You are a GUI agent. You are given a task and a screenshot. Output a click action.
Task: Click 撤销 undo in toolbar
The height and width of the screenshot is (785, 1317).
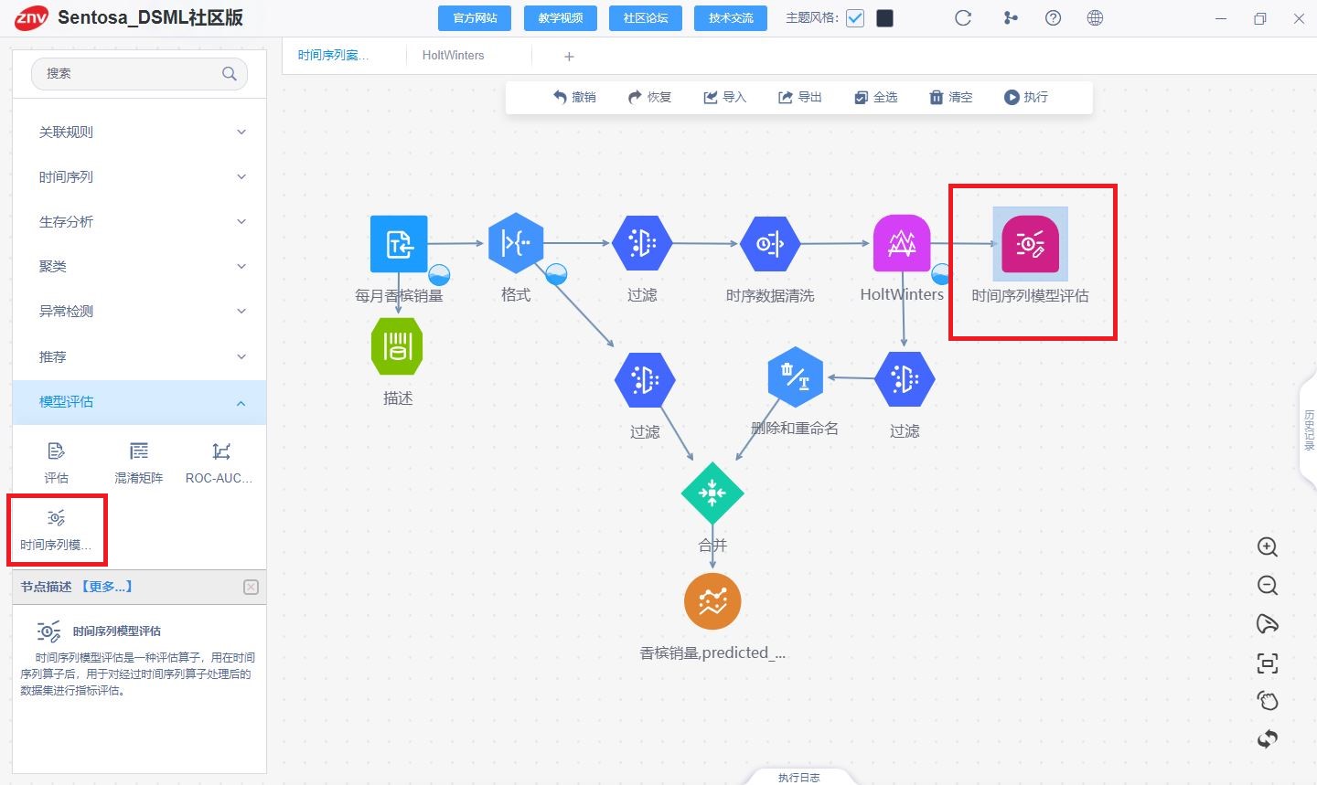(574, 97)
